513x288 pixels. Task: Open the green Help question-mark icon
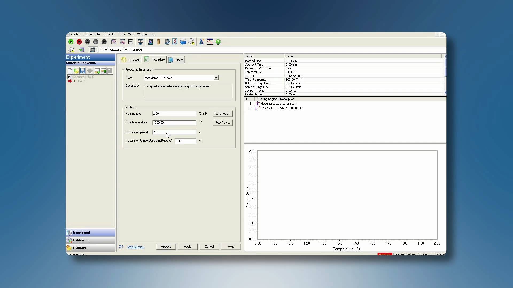[218, 42]
